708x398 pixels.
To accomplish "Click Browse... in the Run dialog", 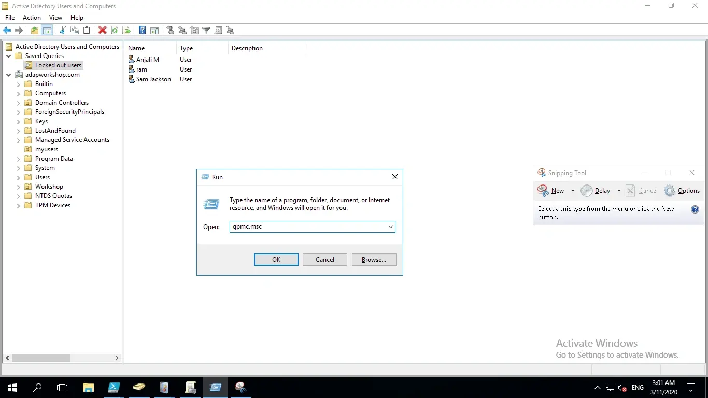I will pos(374,260).
